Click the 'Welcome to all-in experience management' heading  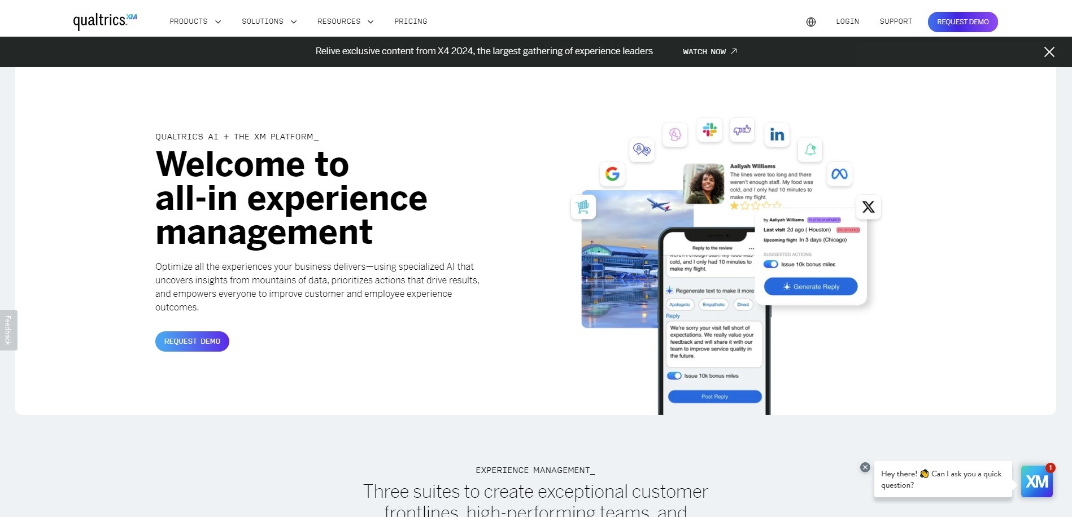coord(291,198)
